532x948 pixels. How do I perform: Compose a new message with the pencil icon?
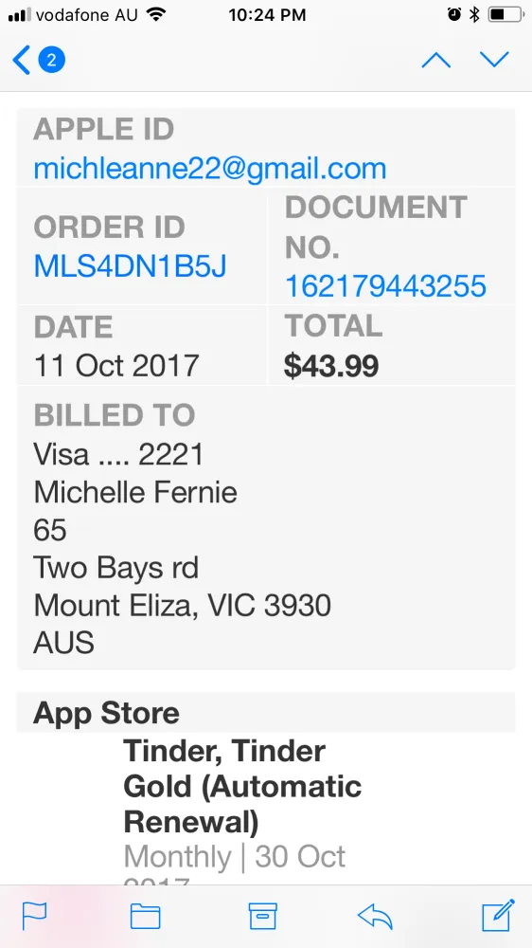click(x=498, y=916)
